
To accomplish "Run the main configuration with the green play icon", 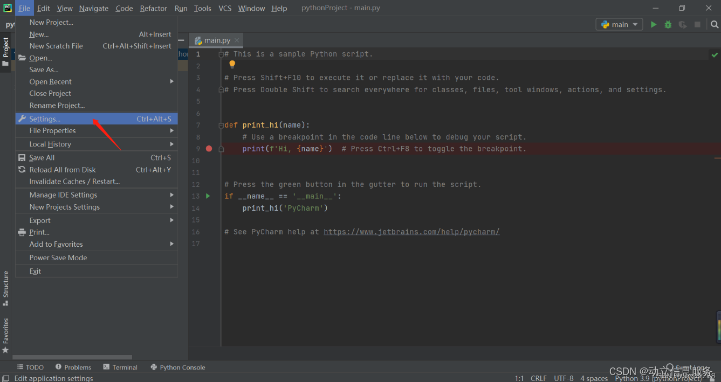I will click(654, 24).
